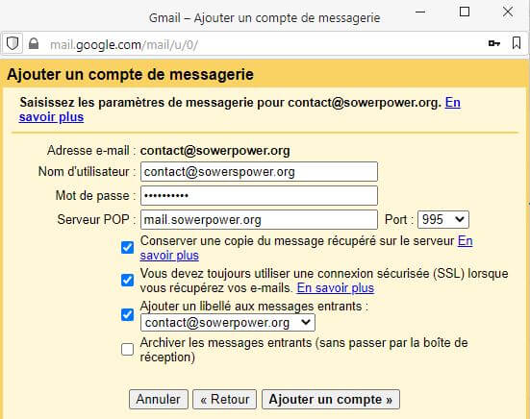Open the padlock site security info
The width and height of the screenshot is (530, 419).
34,44
